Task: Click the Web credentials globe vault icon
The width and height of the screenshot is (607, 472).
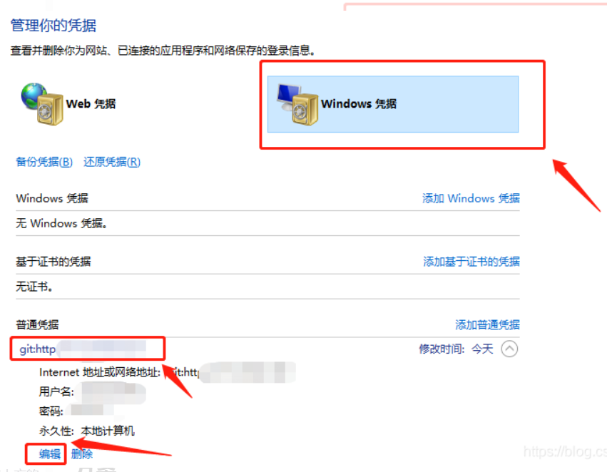Action: (42, 103)
